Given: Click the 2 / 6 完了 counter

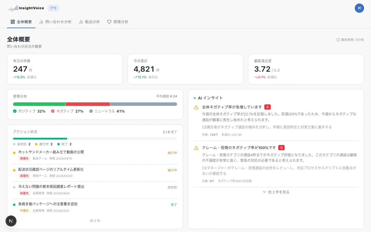Looking at the screenshot, I should click(170, 132).
